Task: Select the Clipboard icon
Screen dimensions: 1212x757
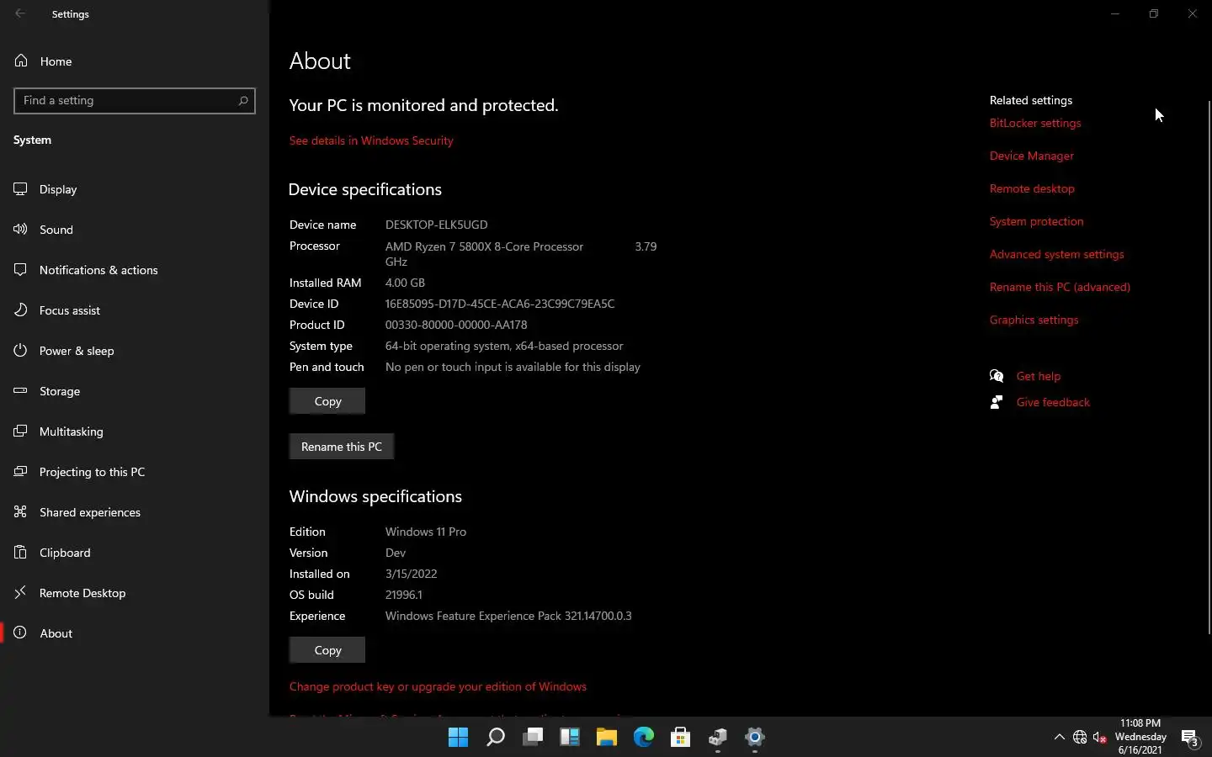Action: point(21,552)
